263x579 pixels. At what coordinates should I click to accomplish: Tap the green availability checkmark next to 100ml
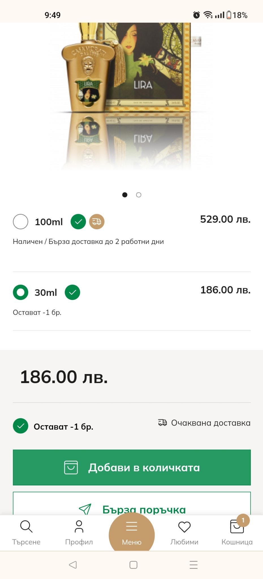click(78, 222)
